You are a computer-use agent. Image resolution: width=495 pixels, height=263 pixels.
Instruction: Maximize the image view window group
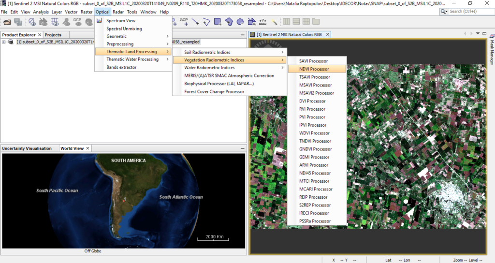pyautogui.click(x=484, y=33)
